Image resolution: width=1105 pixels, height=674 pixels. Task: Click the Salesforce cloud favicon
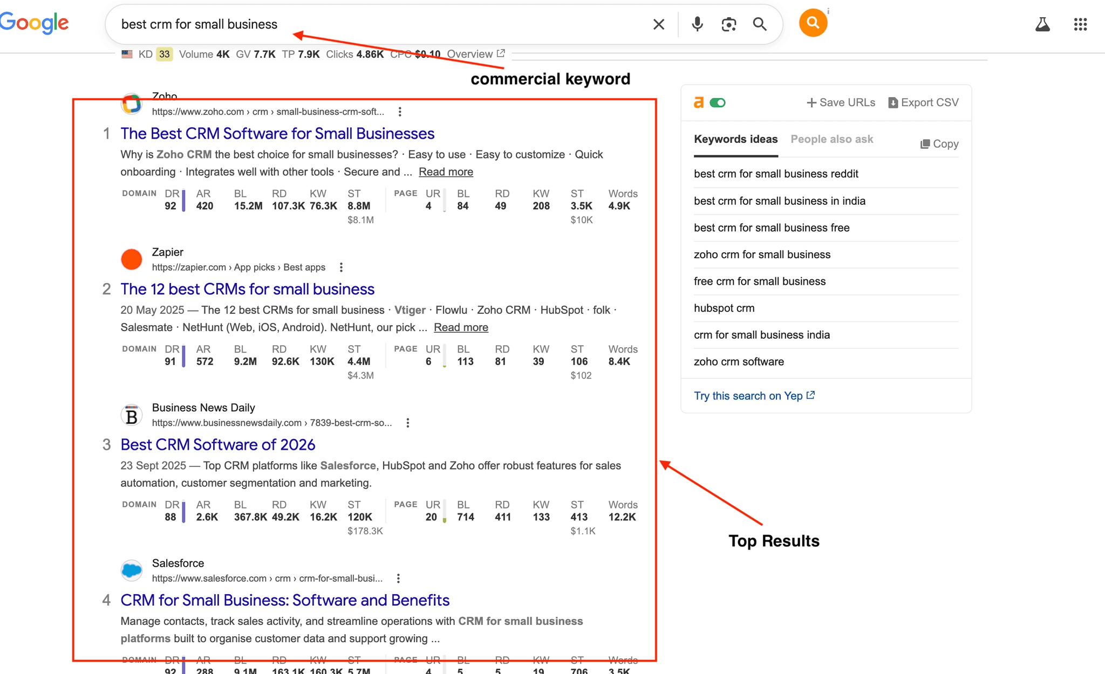132,570
